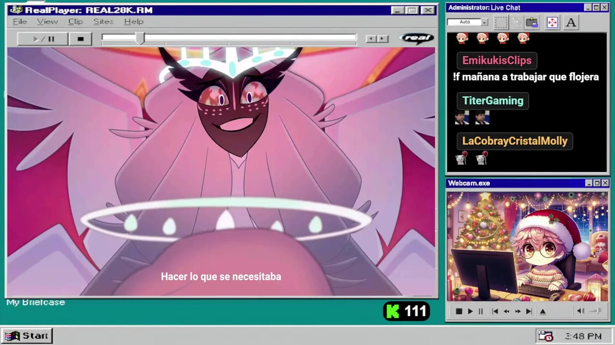Click first emote under LaCobrayCristalMolly
The image size is (615, 345).
pos(461,158)
